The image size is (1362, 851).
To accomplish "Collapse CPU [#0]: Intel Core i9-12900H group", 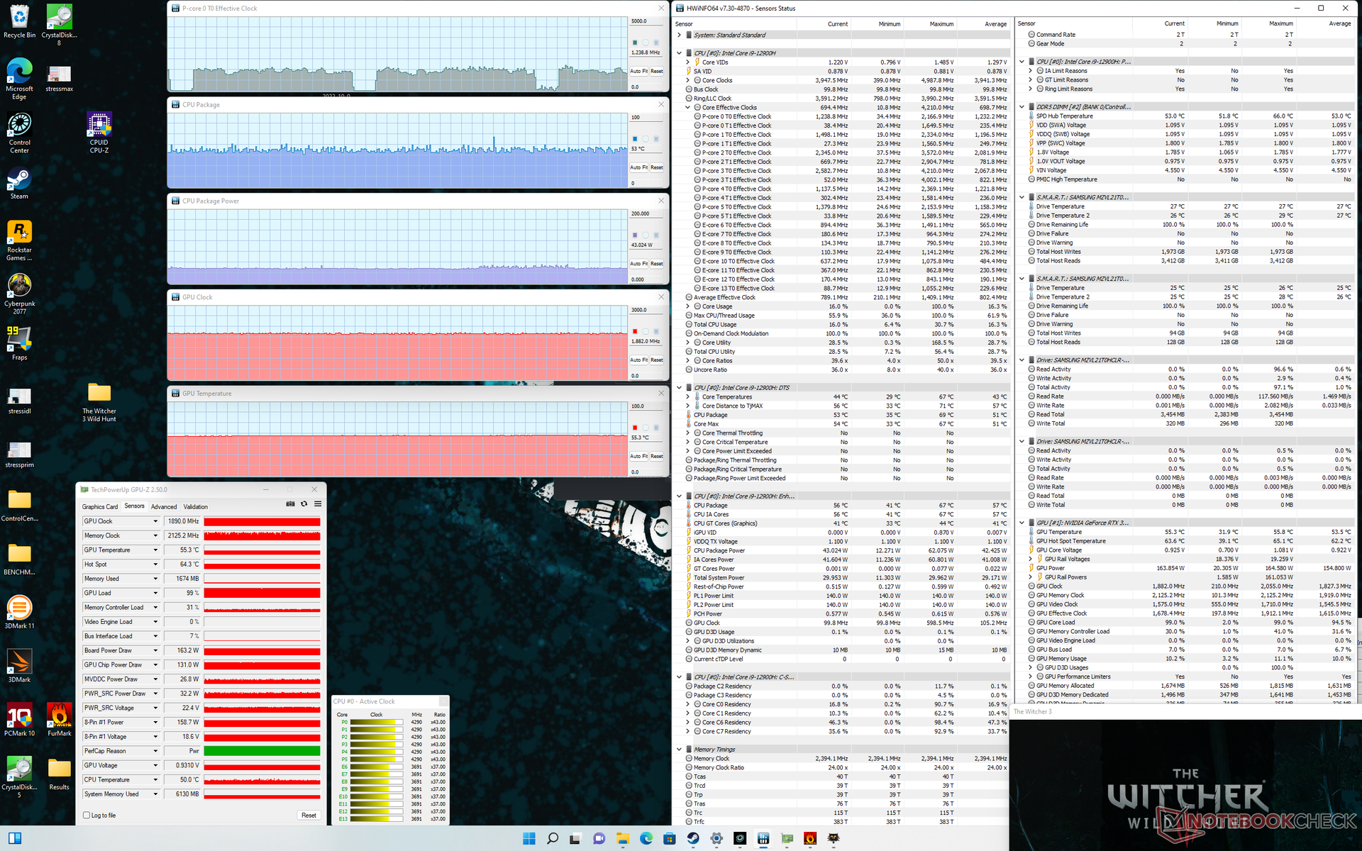I will pos(680,53).
